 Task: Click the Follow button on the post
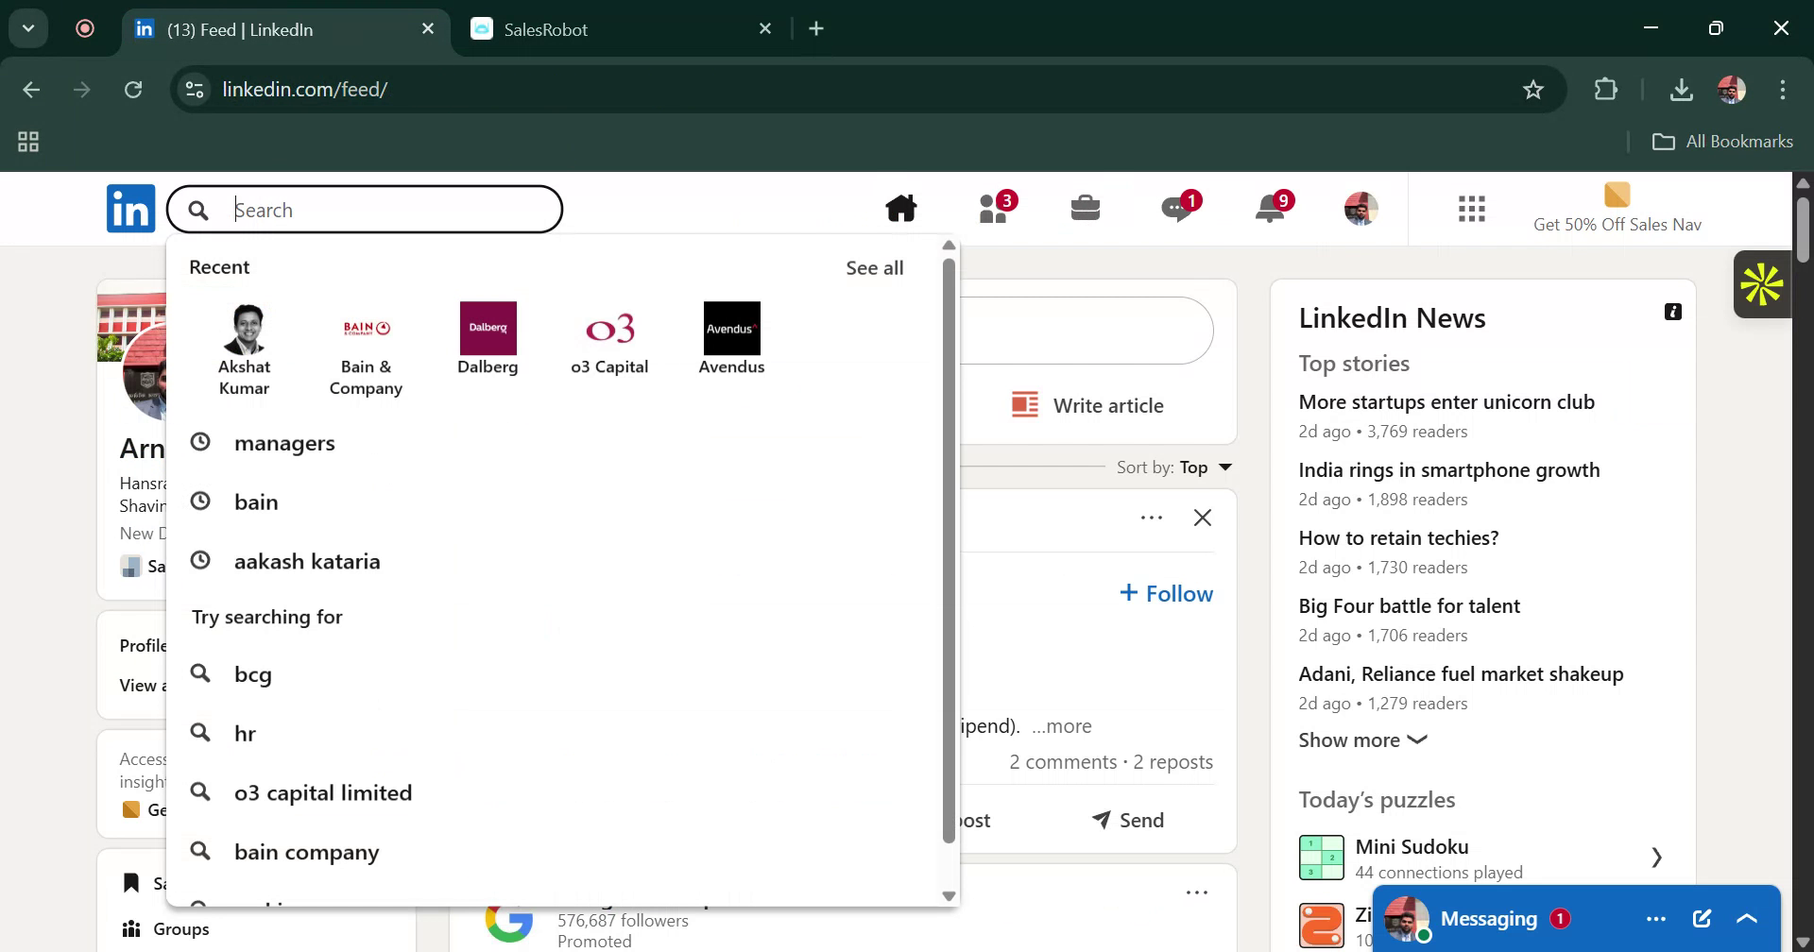(x=1166, y=593)
